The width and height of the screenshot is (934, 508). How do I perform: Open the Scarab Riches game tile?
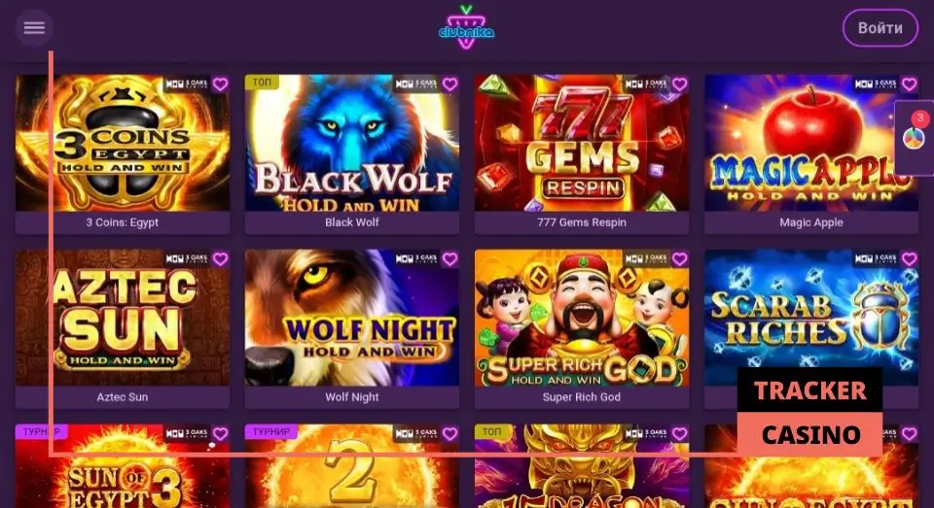point(810,318)
